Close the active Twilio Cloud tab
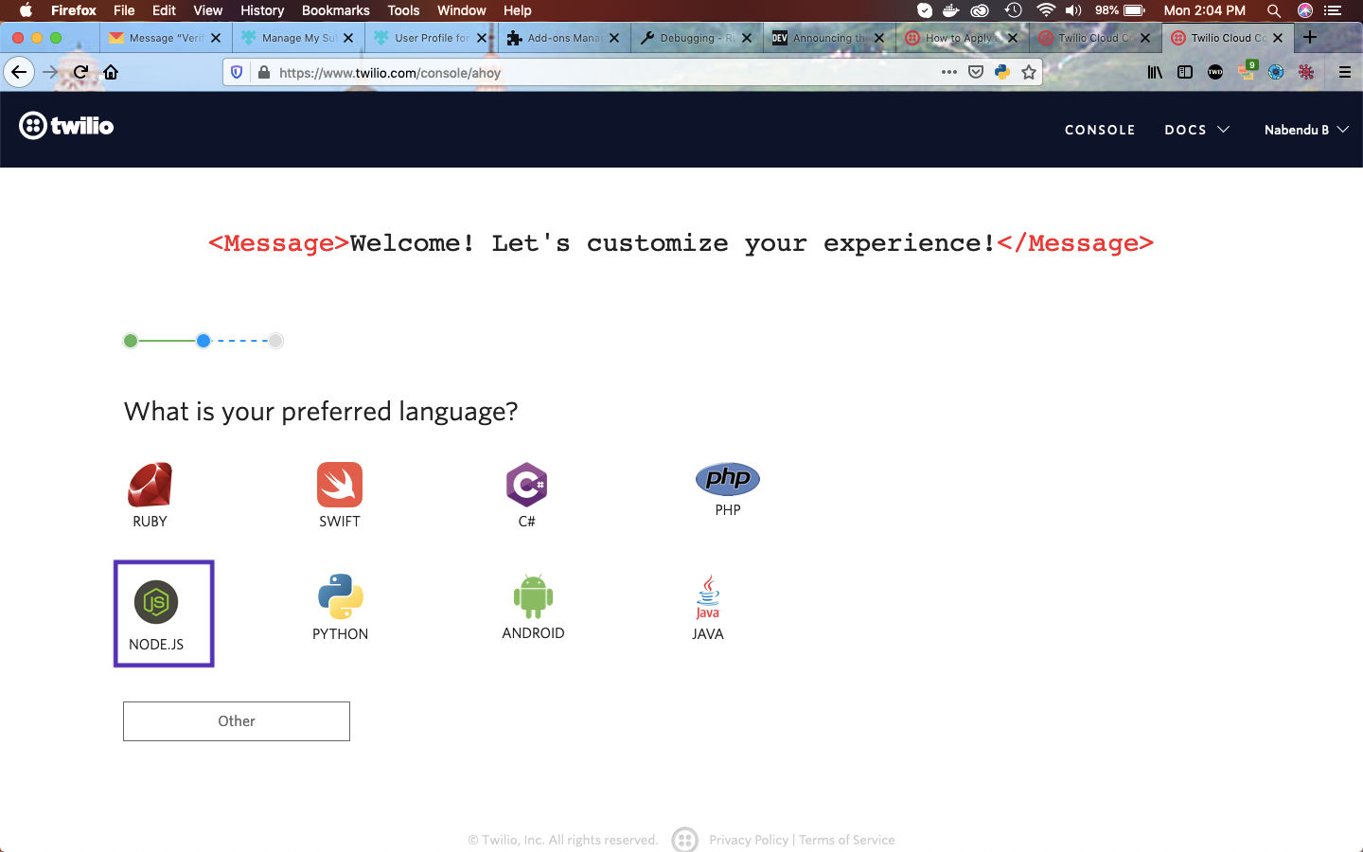 point(1278,38)
